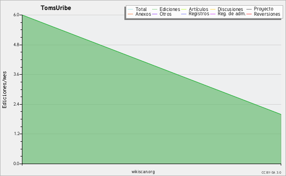This screenshot has width=286, height=176.
Task: Click the 1.2 y-axis tick label
Action: (x=16, y=134)
